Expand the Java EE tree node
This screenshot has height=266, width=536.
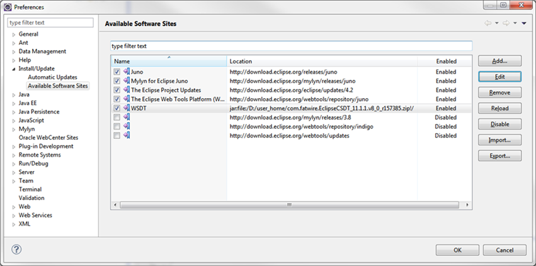14,104
